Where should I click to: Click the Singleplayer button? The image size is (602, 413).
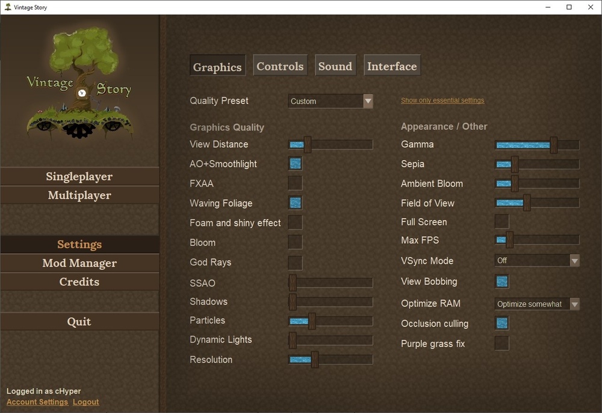(x=79, y=176)
